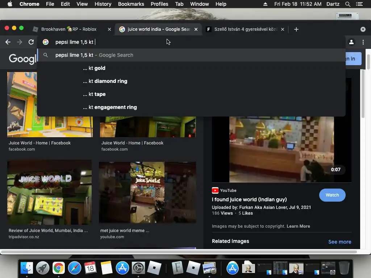Viewport: 371px width, 278px height.
Task: Open Safari from the Dock
Action: (75, 268)
